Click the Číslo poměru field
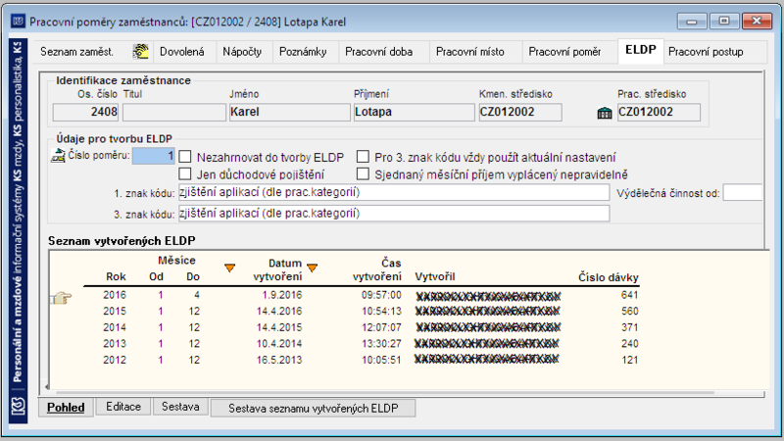The height and width of the screenshot is (441, 784). [x=153, y=156]
